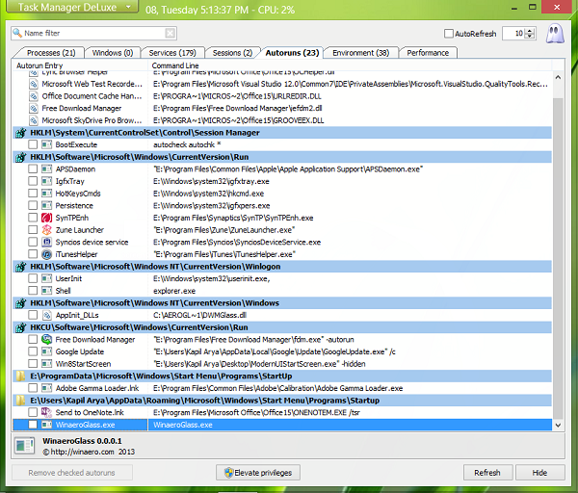
Task: Click inside the Name filter input field
Action: (94, 33)
